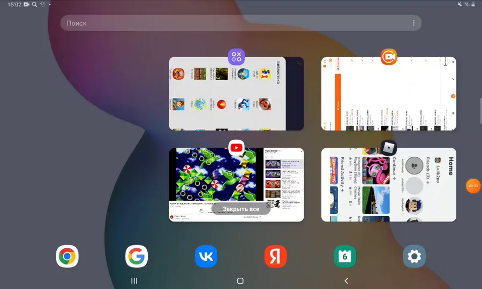Tap the muted sound icon in status bar

tap(460, 4)
